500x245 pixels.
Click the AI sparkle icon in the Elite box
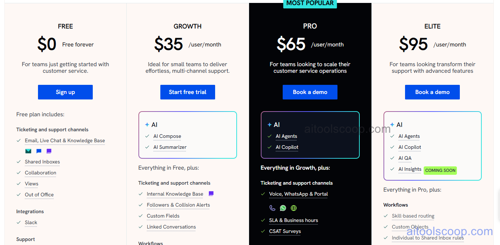[392, 124]
